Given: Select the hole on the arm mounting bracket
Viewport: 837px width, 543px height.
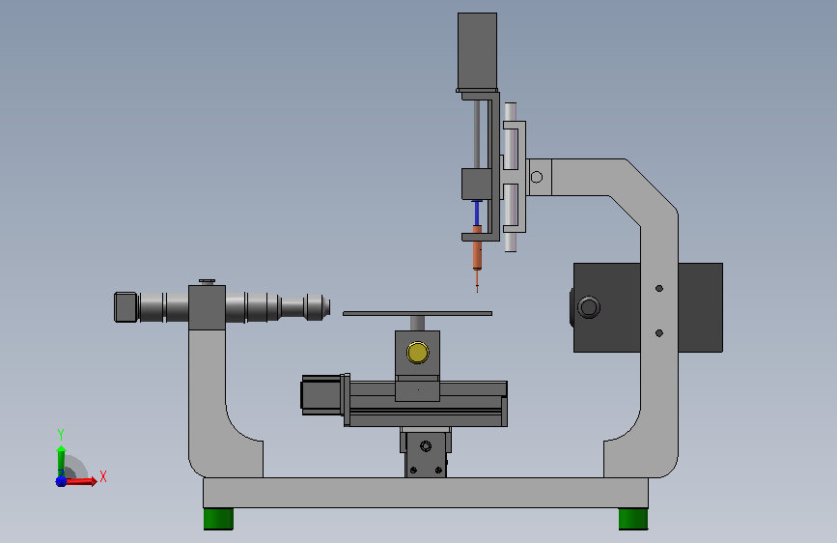Looking at the screenshot, I should [x=537, y=177].
